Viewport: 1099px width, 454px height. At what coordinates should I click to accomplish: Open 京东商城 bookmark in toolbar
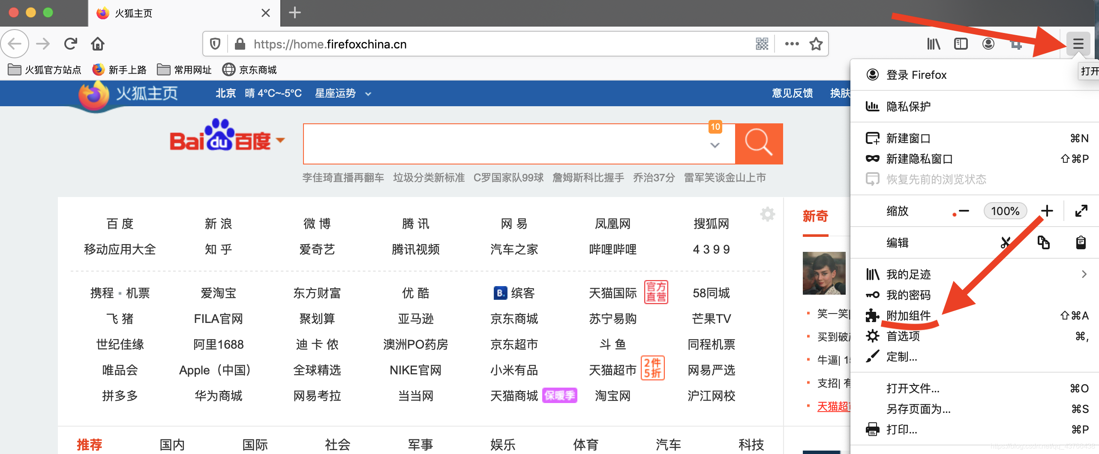(x=249, y=69)
